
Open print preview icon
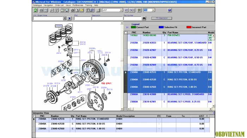(x=77, y=10)
